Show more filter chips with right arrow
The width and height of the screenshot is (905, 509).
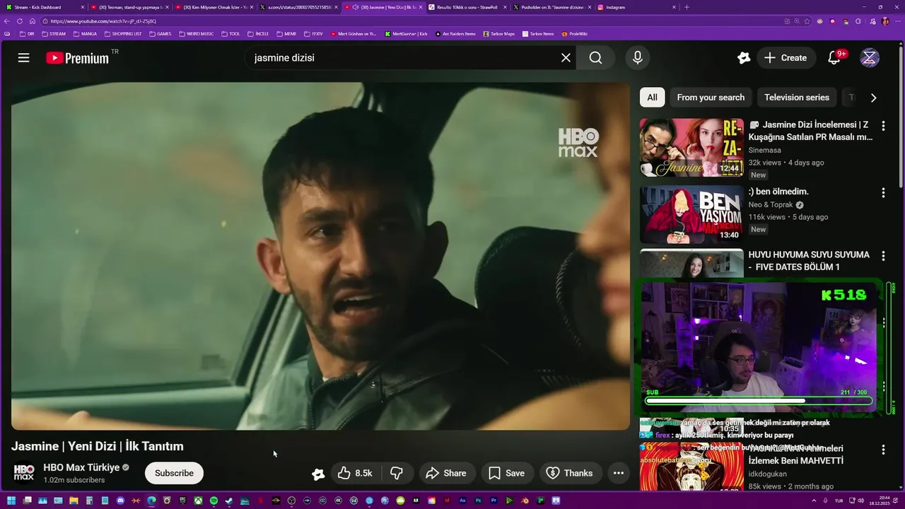point(873,98)
